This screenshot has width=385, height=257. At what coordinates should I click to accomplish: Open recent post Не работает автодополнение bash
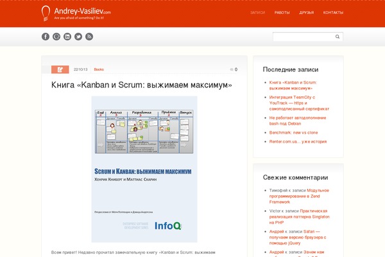click(298, 121)
